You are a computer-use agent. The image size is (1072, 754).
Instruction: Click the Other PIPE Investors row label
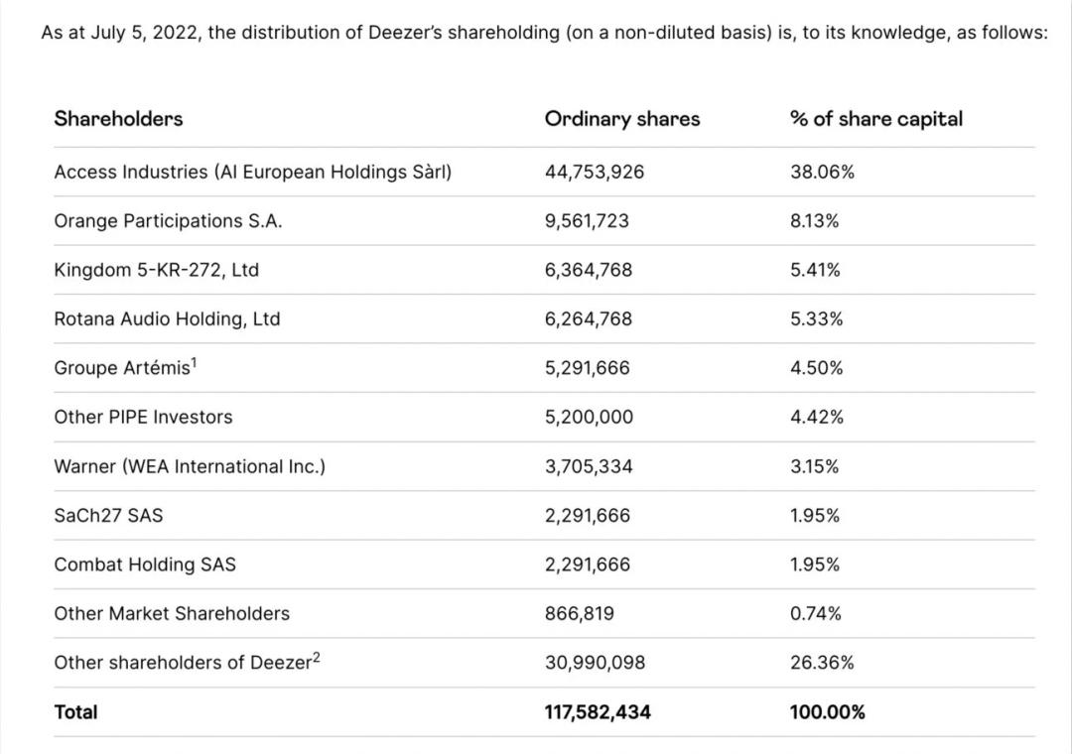143,418
